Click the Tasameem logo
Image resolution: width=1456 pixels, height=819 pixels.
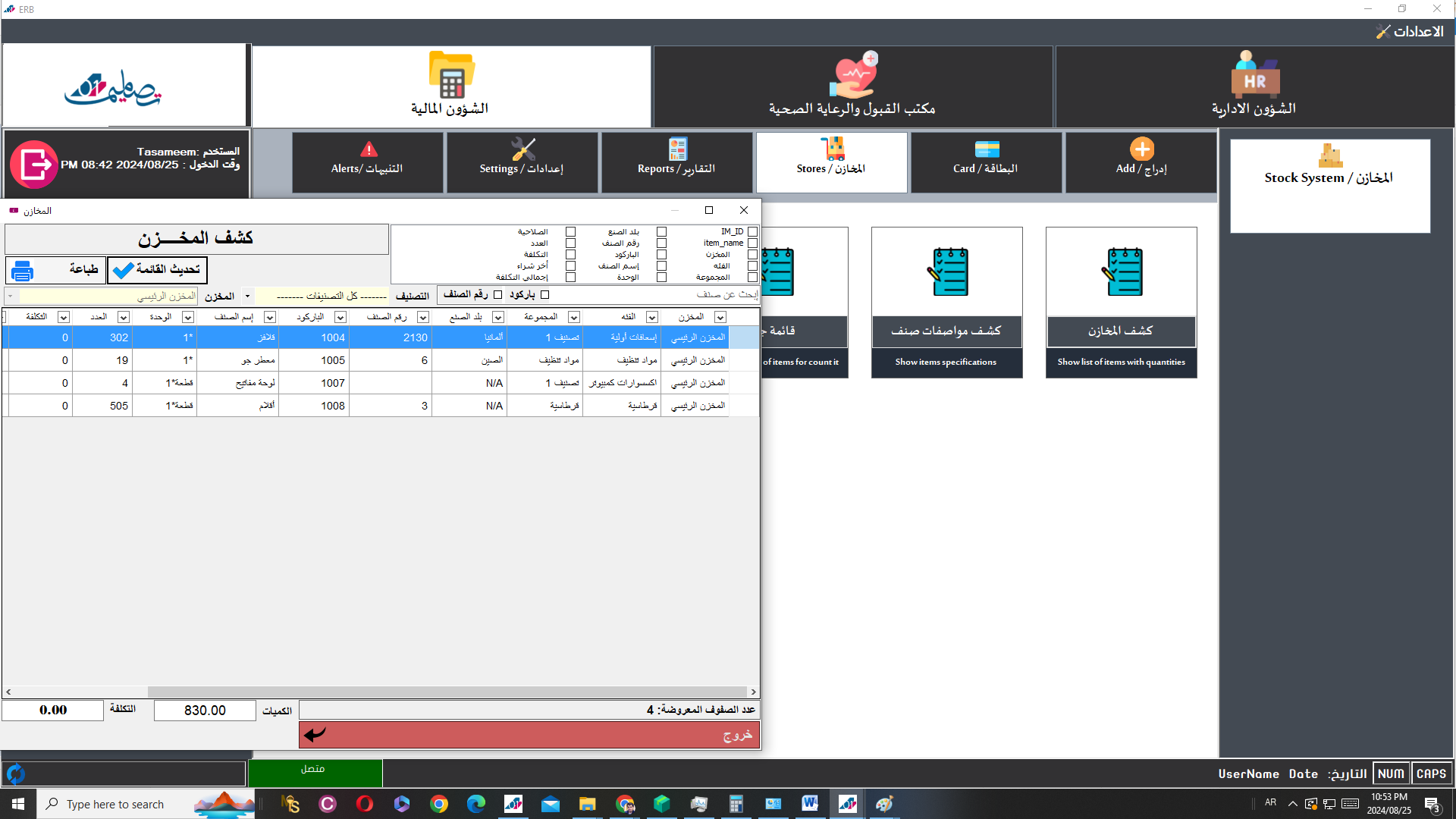coord(114,88)
